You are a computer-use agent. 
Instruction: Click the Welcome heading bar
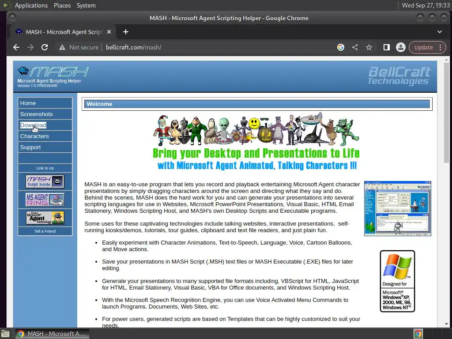(x=257, y=104)
